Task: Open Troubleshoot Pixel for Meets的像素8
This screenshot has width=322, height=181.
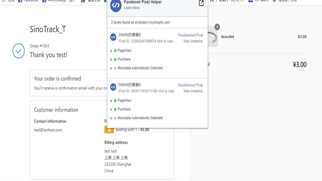Action: (190, 35)
